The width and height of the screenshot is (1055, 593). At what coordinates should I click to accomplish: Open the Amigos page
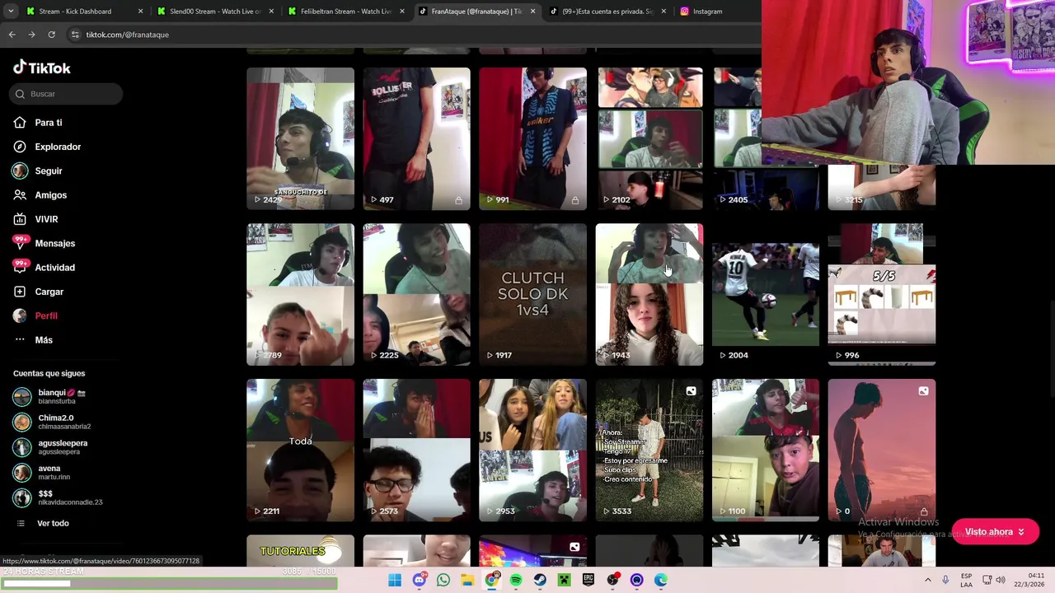(50, 195)
